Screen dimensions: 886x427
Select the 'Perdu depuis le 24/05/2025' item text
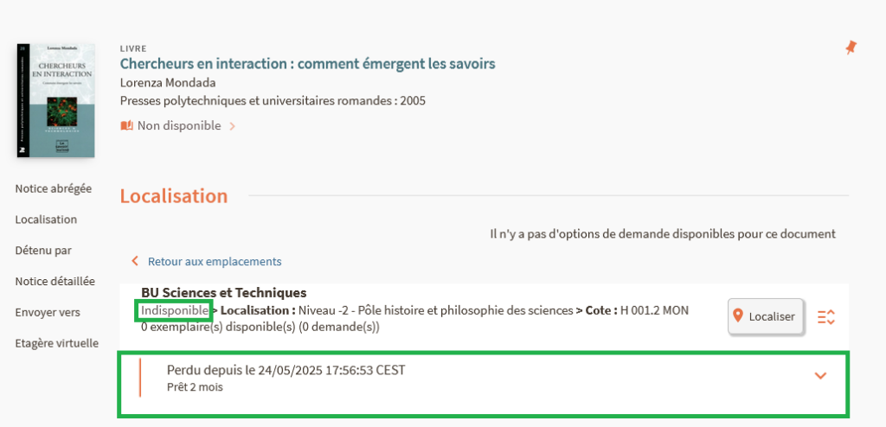coord(286,371)
